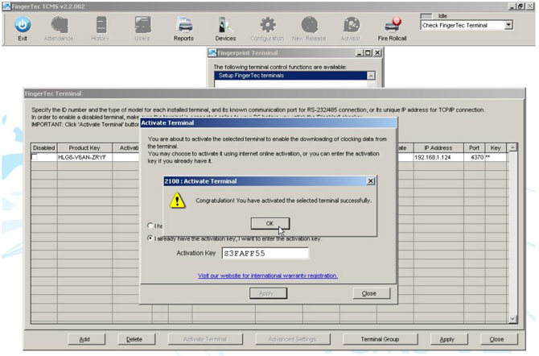
Task: Open the Devices toolbar icon
Action: point(225,25)
